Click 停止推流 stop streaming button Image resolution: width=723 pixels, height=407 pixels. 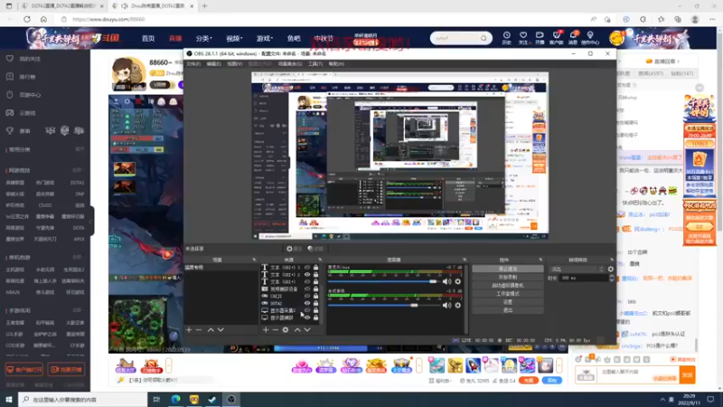(508, 269)
